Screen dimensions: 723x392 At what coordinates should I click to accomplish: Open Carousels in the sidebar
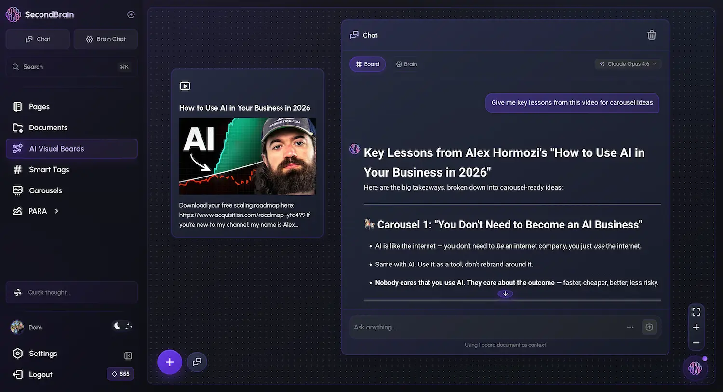(x=45, y=190)
